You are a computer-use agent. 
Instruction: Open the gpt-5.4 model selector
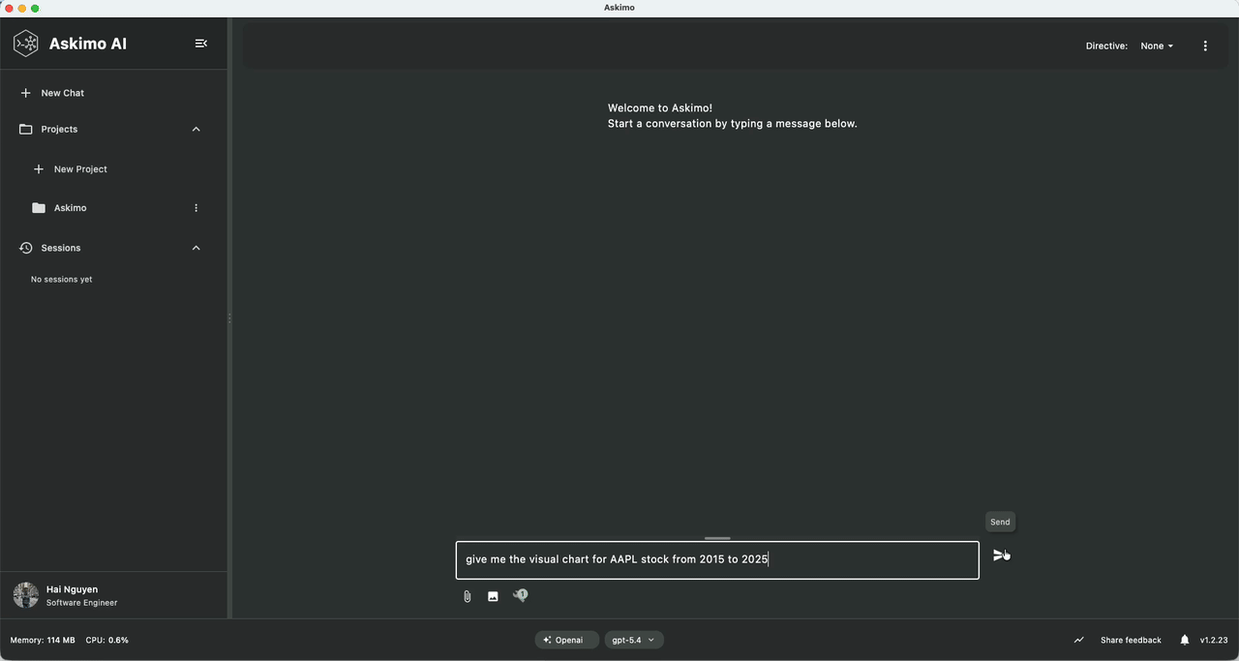[x=633, y=640]
